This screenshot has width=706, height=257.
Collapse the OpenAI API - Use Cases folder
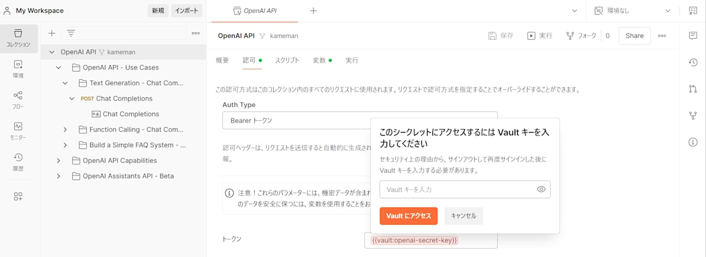point(58,67)
